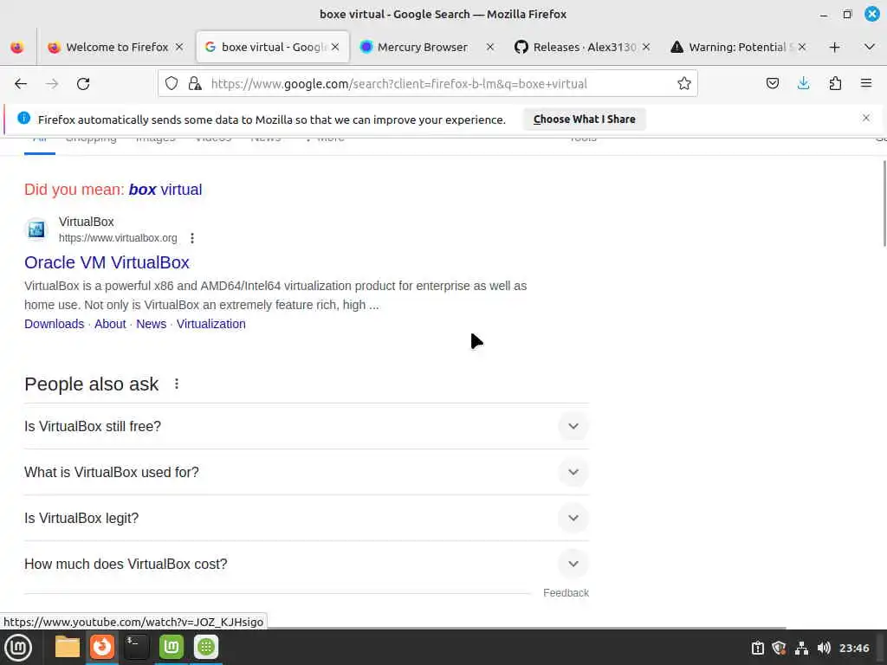Image resolution: width=887 pixels, height=665 pixels.
Task: Open a new tab with plus
Action: [834, 47]
